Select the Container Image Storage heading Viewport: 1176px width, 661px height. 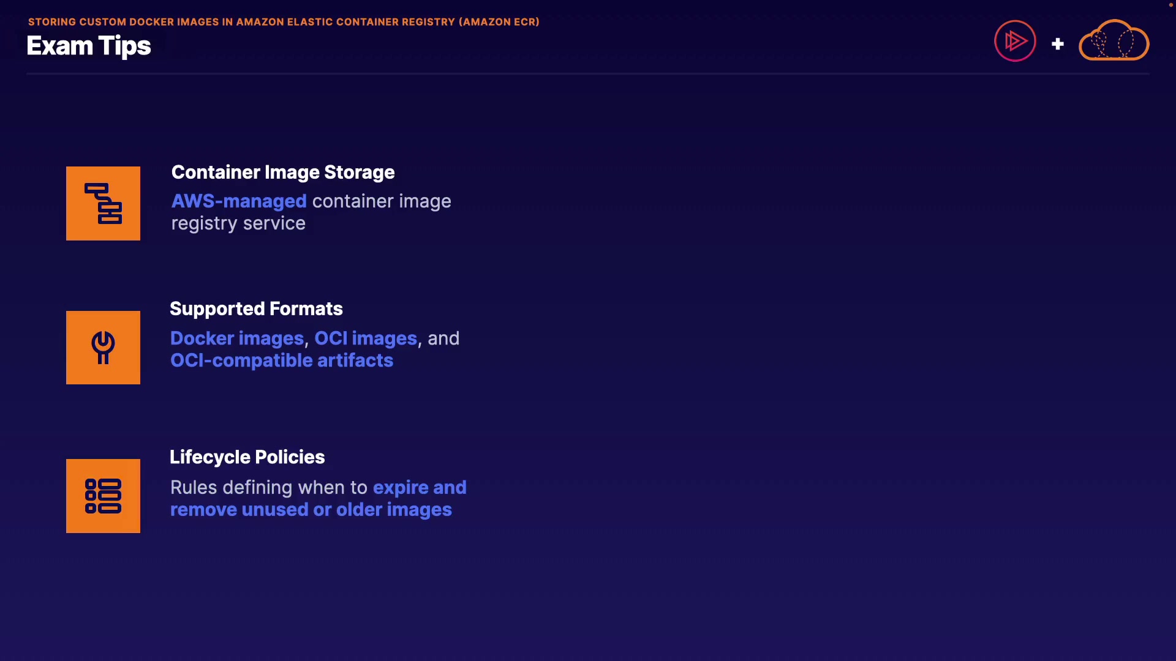tap(283, 173)
